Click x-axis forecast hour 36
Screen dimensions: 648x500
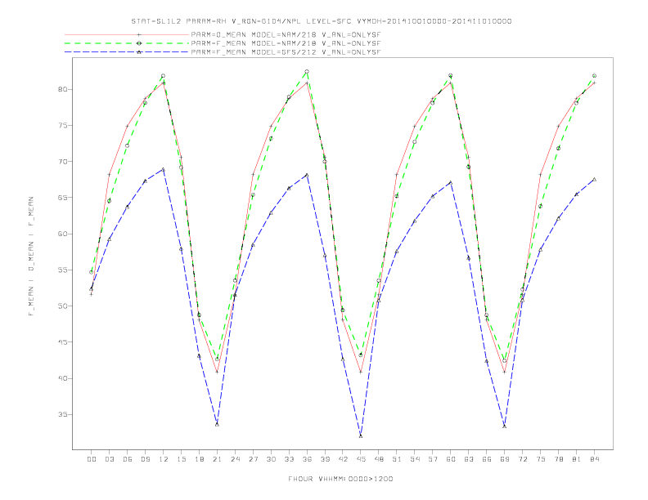pyautogui.click(x=307, y=459)
